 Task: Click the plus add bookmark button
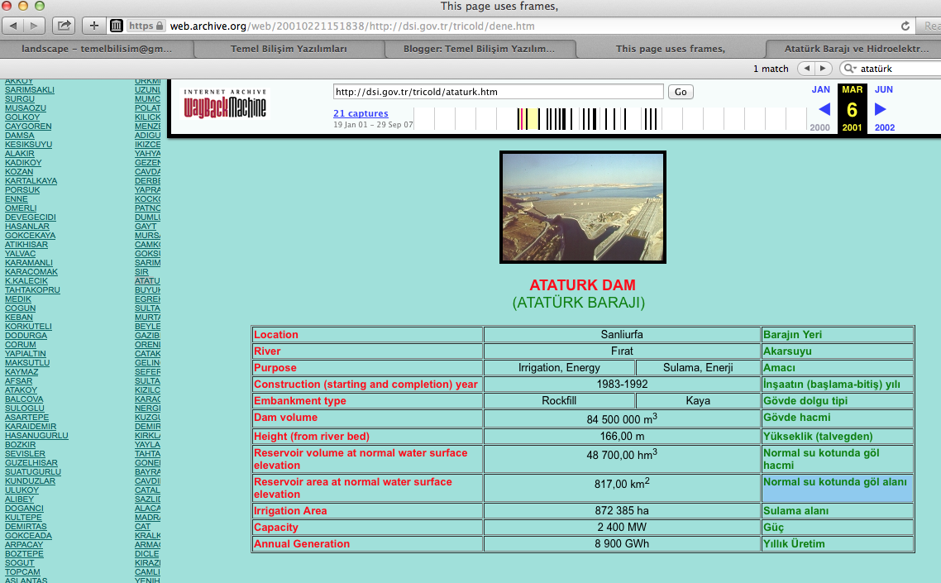point(93,26)
